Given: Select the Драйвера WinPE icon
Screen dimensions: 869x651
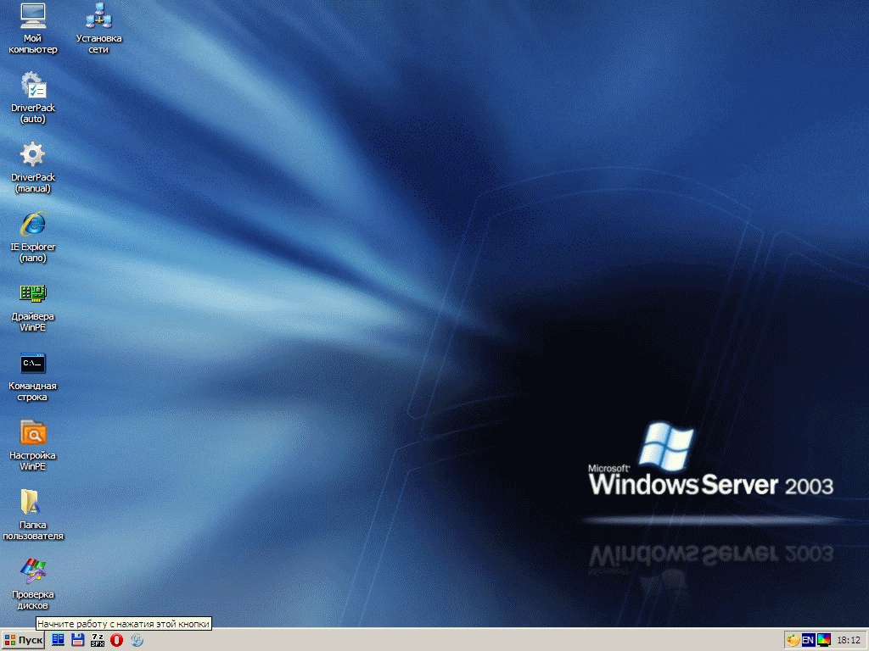Looking at the screenshot, I should (x=33, y=307).
